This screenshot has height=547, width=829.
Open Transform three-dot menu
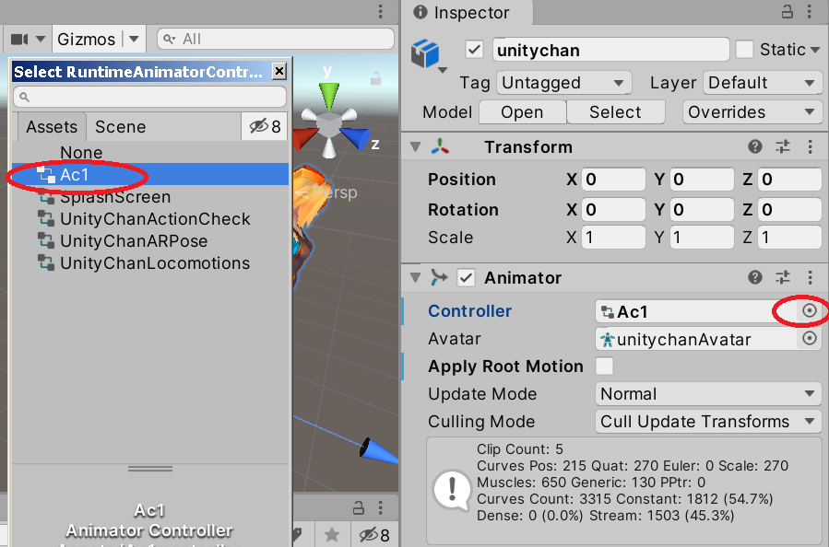coord(810,146)
